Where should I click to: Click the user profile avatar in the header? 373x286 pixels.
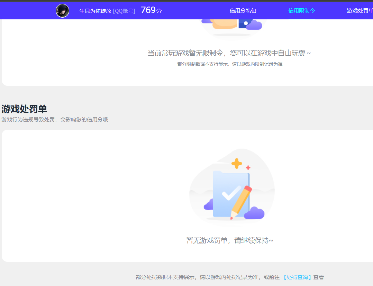pyautogui.click(x=62, y=10)
